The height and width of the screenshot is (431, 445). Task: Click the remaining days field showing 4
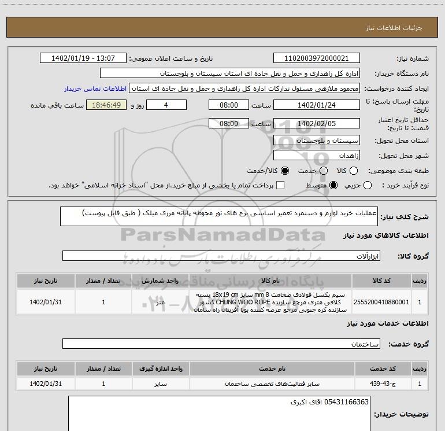(166, 105)
